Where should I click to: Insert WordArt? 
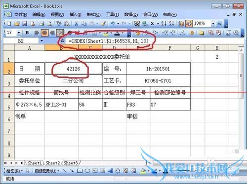(110, 171)
